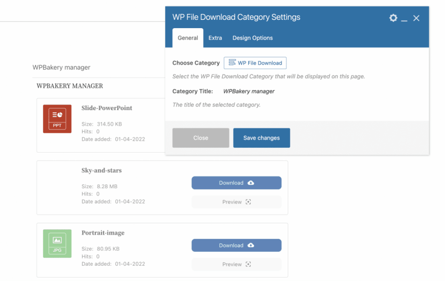
Task: Preview the Sky-and-stars file
Action: coord(236,202)
